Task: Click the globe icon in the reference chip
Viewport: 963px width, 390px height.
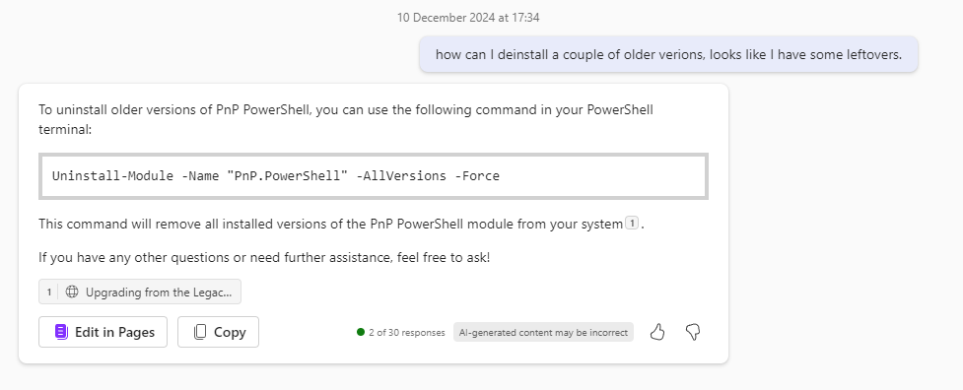Action: [72, 292]
